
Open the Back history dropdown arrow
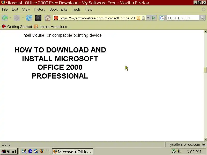pos(11,18)
